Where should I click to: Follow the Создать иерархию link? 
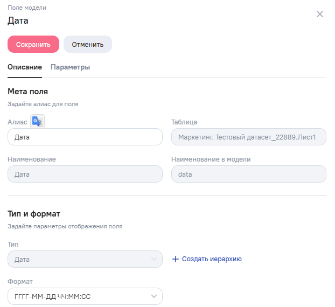coord(212,259)
